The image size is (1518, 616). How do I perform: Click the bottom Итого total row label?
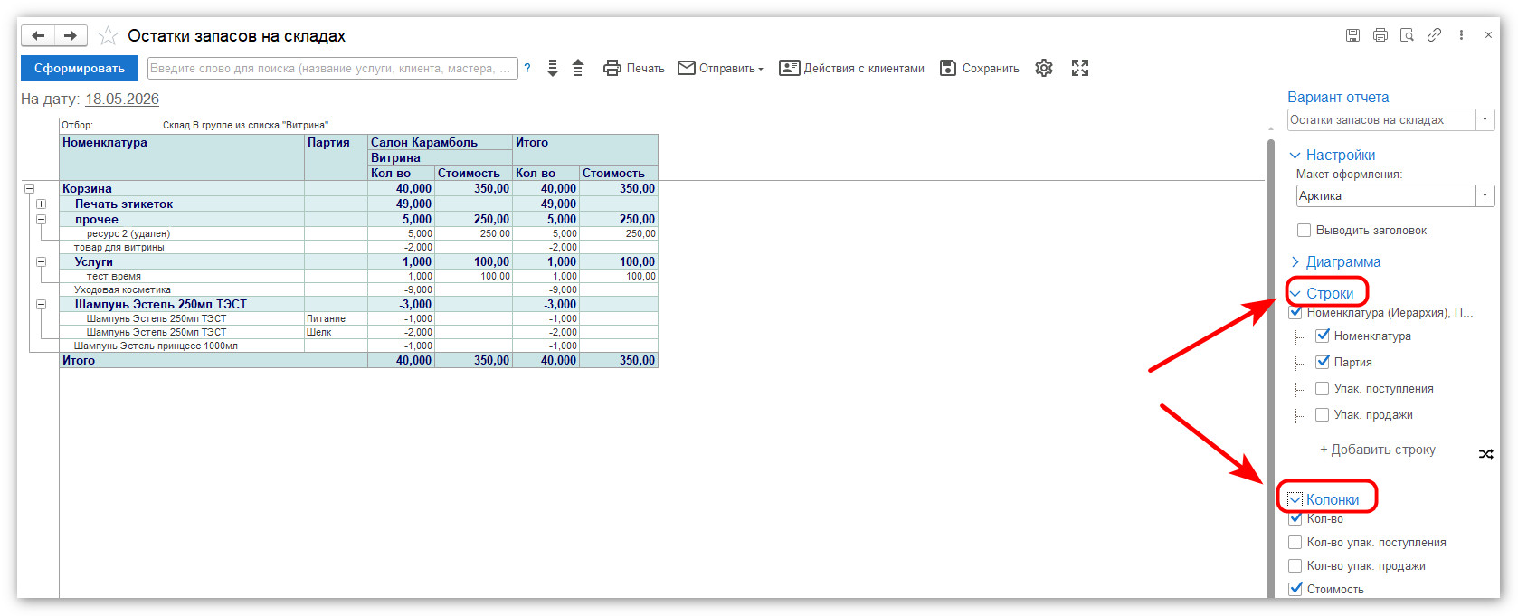[x=79, y=360]
